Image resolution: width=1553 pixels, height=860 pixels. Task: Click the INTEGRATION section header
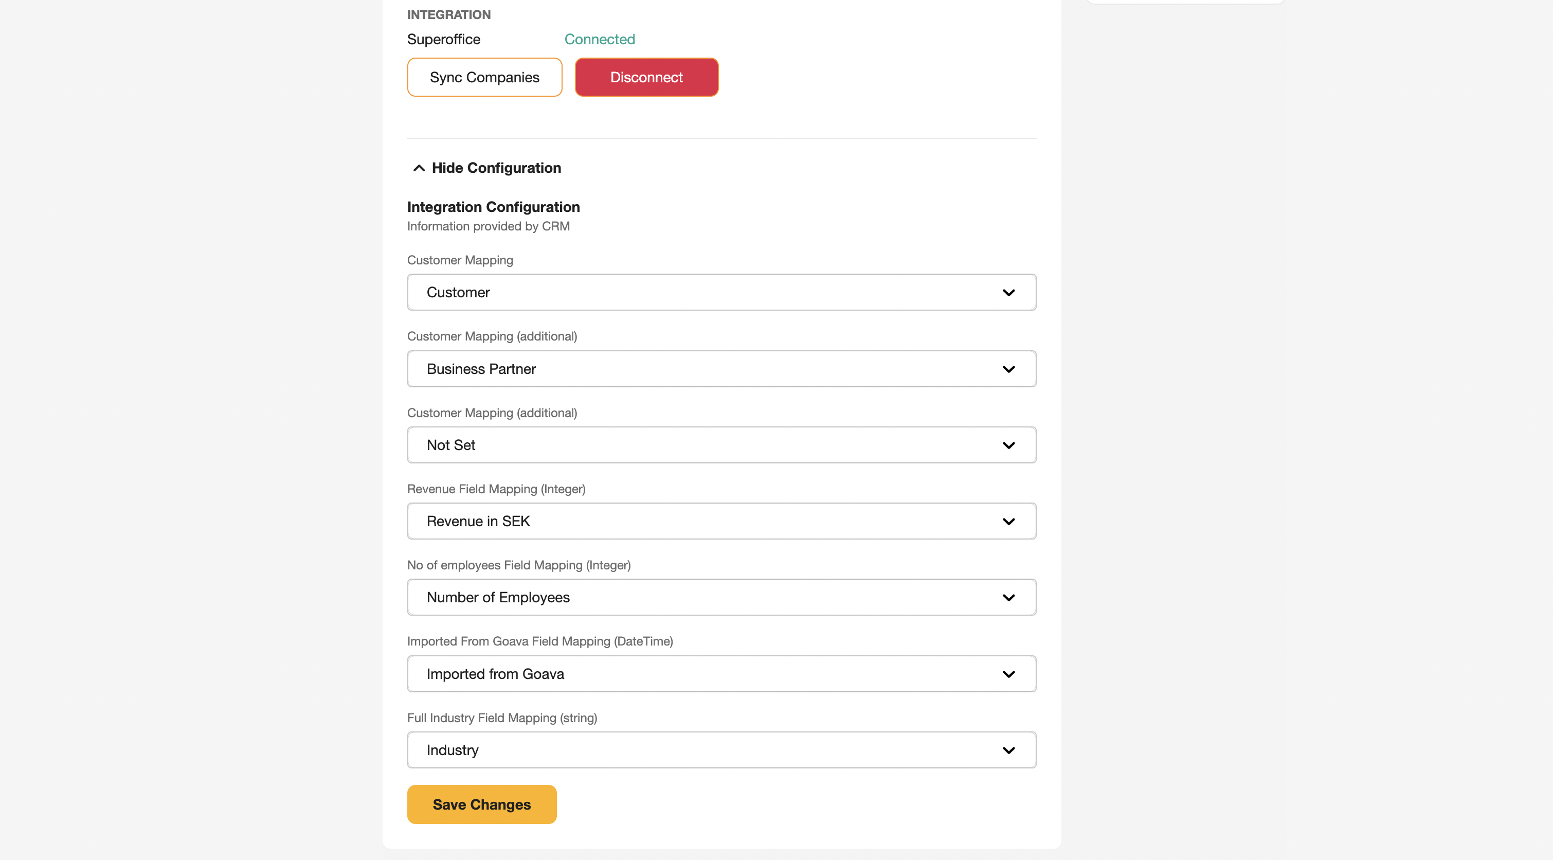(x=448, y=14)
